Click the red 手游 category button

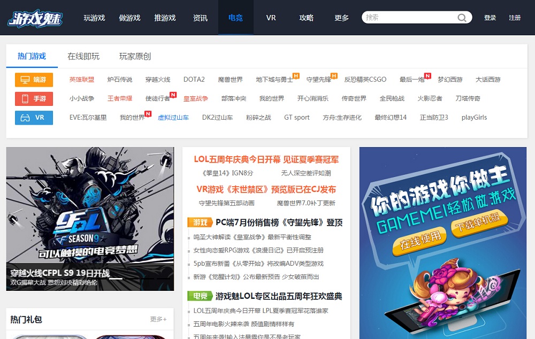point(34,99)
